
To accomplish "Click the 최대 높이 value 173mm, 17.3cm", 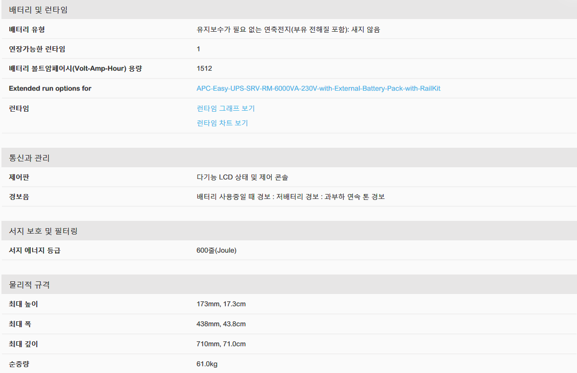I will (221, 304).
